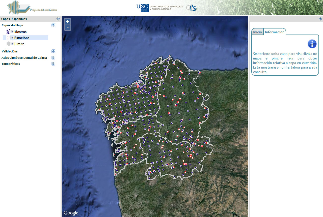323x217 pixels.
Task: Click the Topográficas heading text
Action: pyautogui.click(x=11, y=64)
